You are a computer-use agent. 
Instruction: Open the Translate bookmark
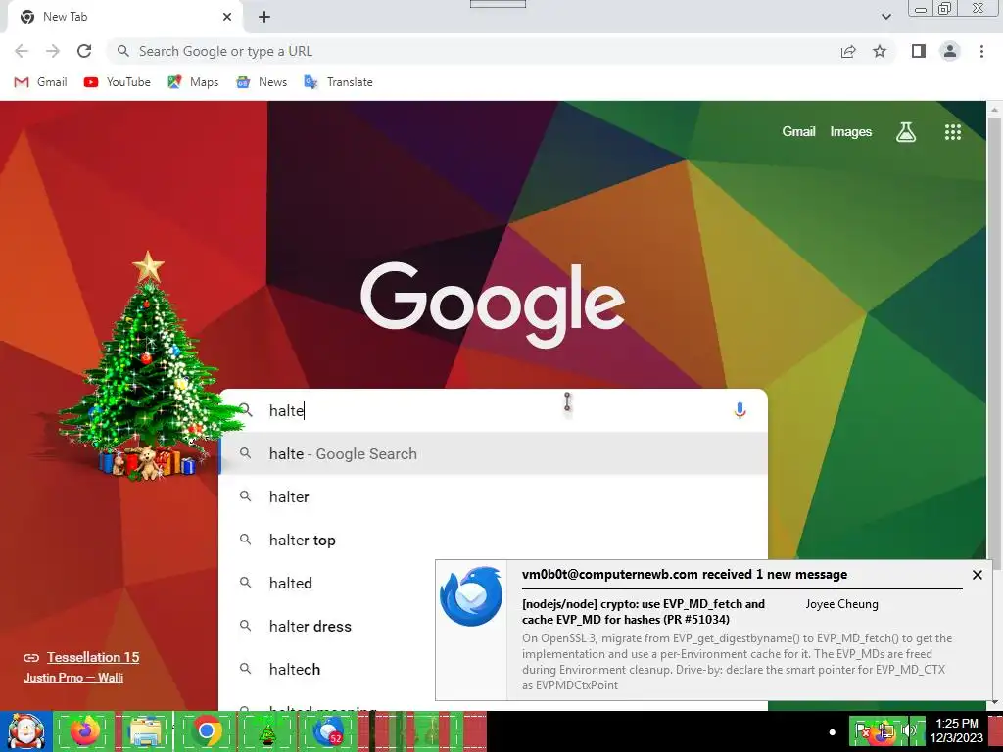pyautogui.click(x=338, y=82)
